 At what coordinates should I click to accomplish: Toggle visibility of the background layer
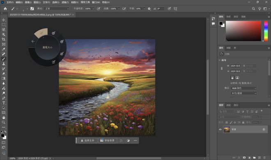(220, 129)
